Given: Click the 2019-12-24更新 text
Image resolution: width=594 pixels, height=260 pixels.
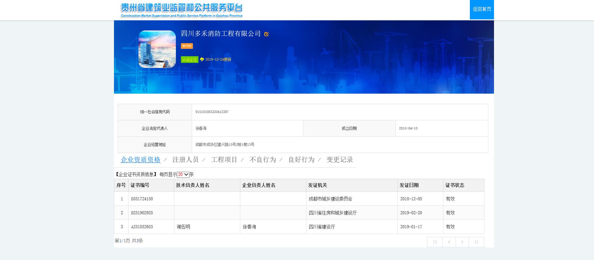Looking at the screenshot, I should coord(218,60).
